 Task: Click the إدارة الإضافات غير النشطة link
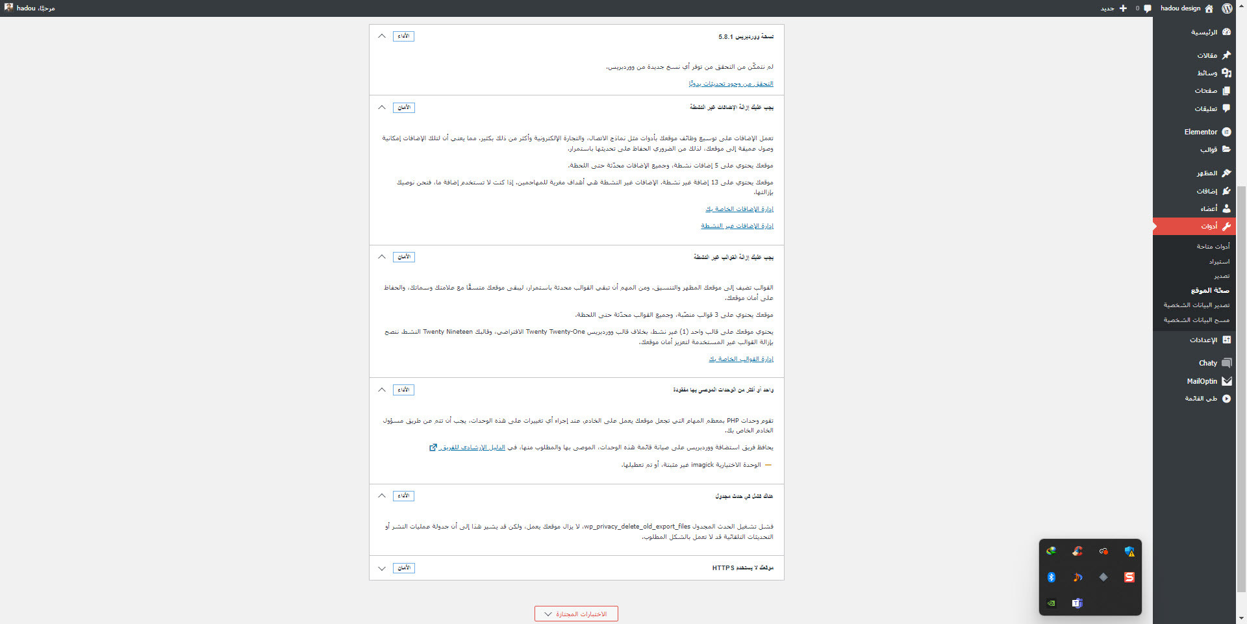[737, 226]
